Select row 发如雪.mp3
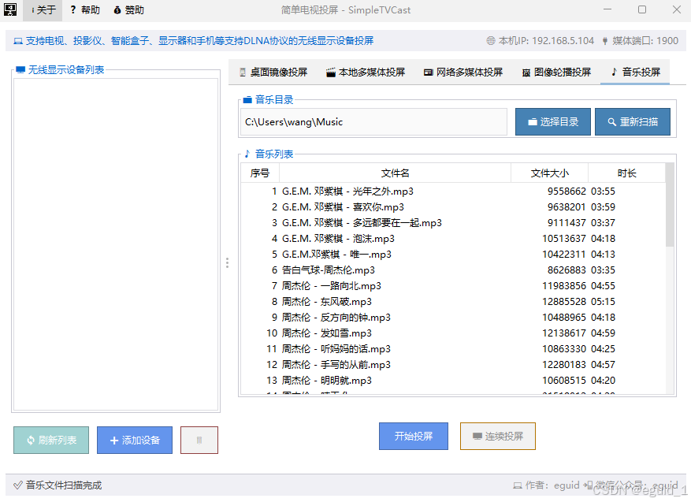This screenshot has width=691, height=502. 453,333
